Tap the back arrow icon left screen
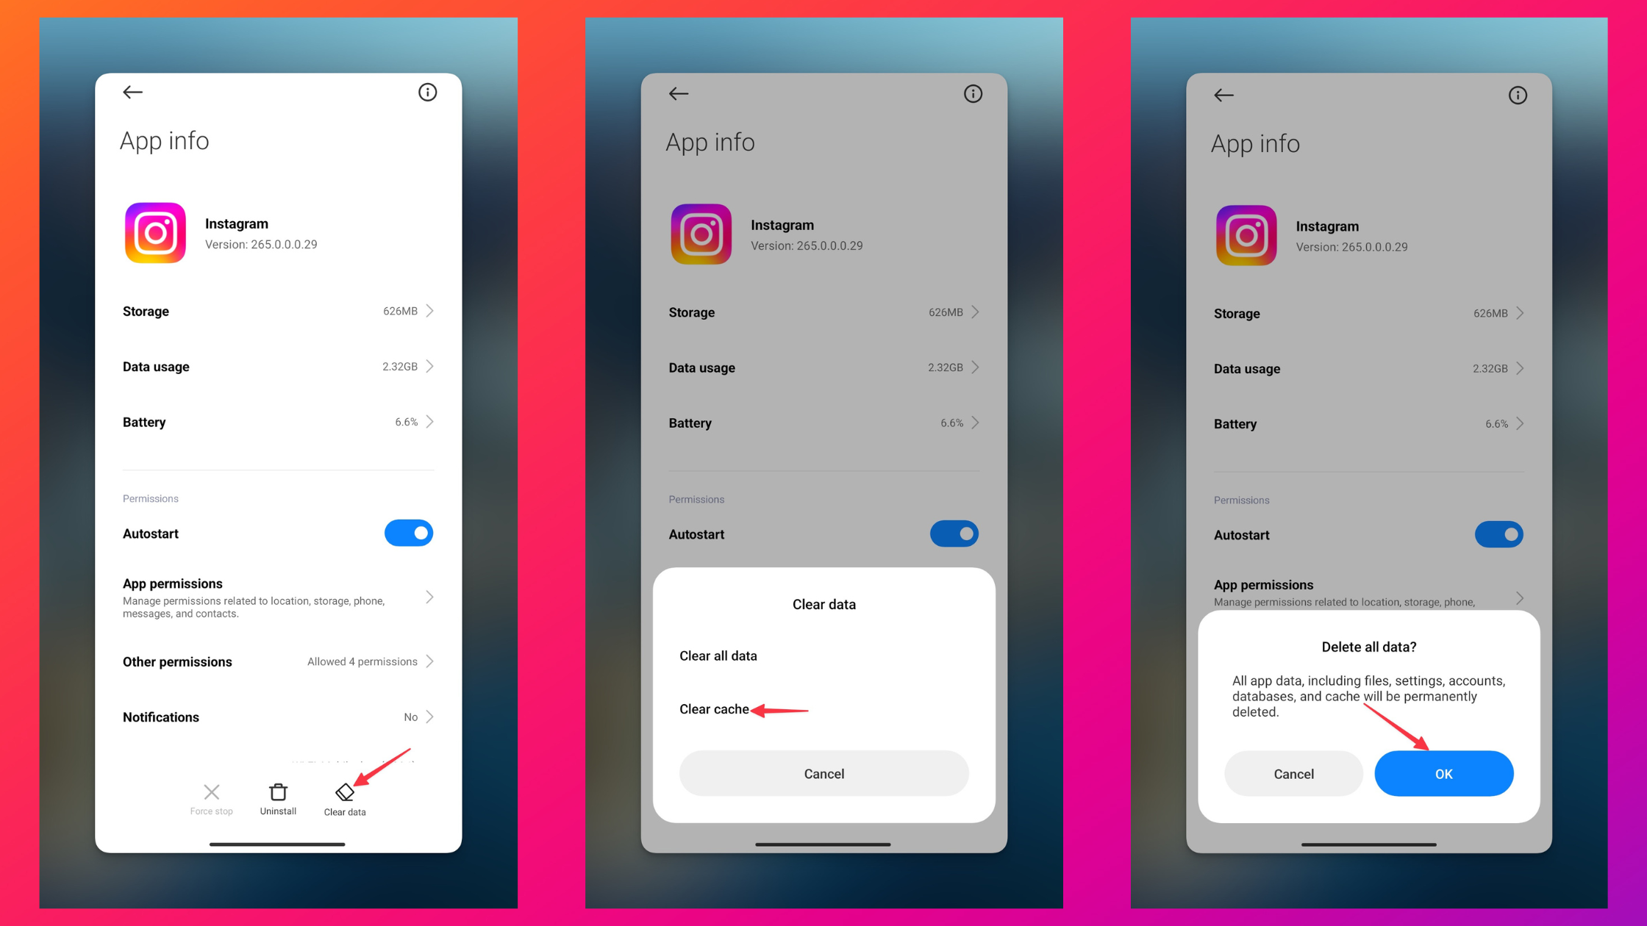 click(132, 92)
